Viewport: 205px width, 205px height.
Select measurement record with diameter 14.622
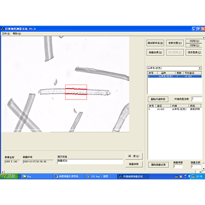174,109
